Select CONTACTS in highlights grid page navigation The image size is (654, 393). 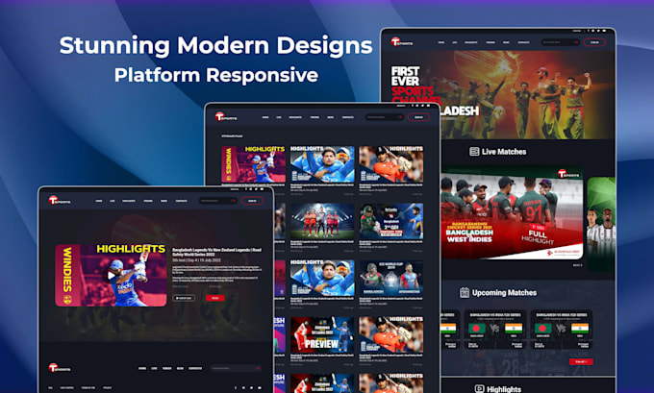coord(348,117)
